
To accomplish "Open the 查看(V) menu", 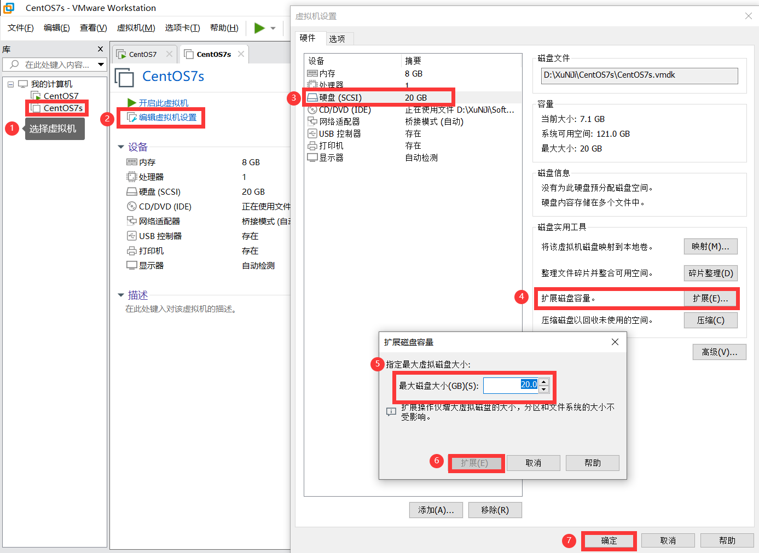I will point(93,28).
